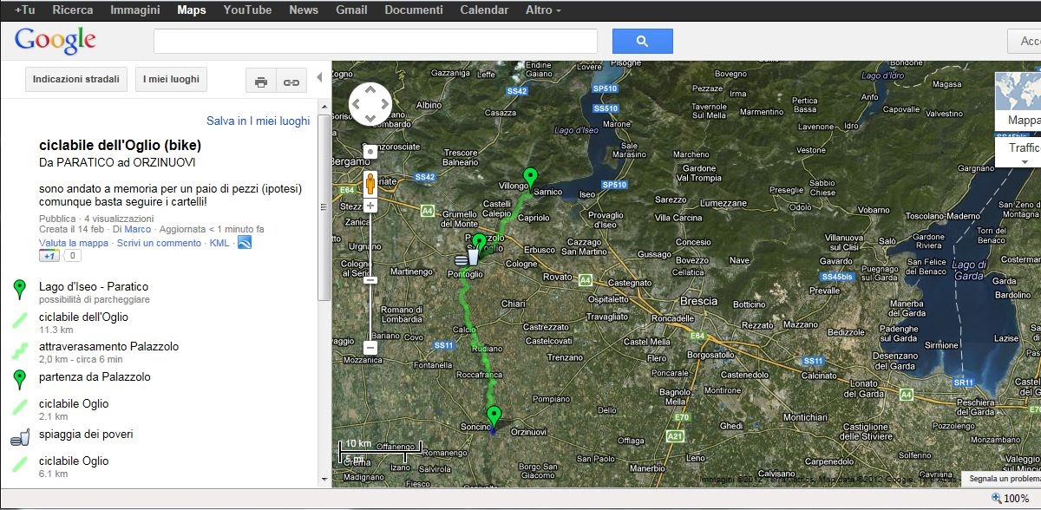Open the Marco author link

137,229
